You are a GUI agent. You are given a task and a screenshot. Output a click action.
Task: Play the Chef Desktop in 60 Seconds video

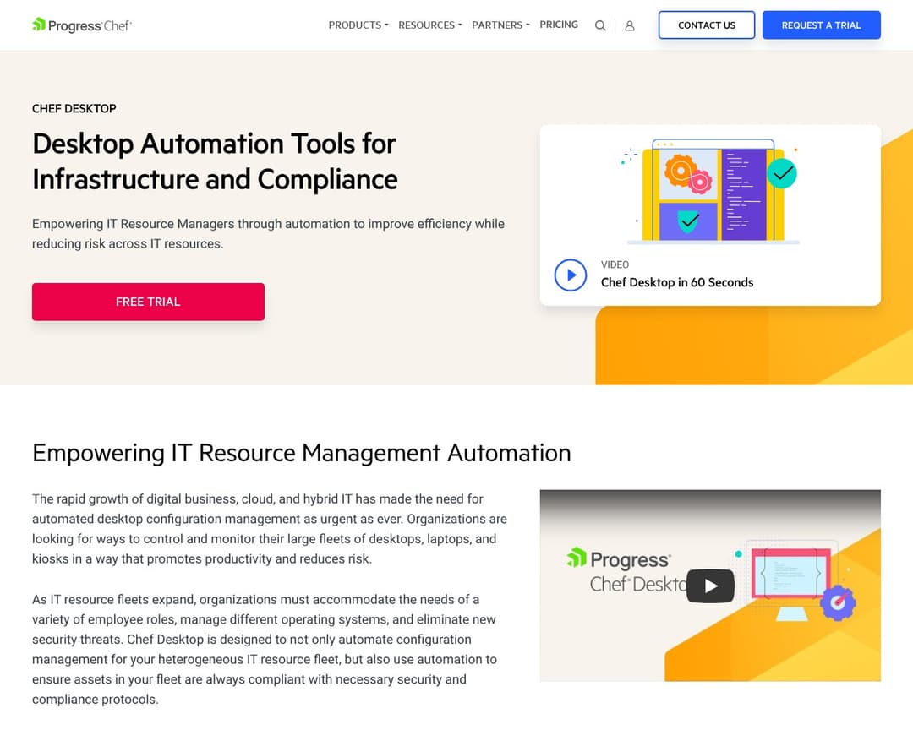tap(571, 275)
